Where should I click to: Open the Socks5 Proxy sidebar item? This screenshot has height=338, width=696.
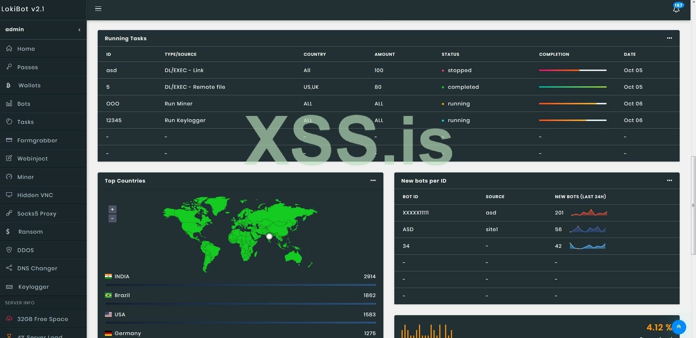pyautogui.click(x=43, y=213)
